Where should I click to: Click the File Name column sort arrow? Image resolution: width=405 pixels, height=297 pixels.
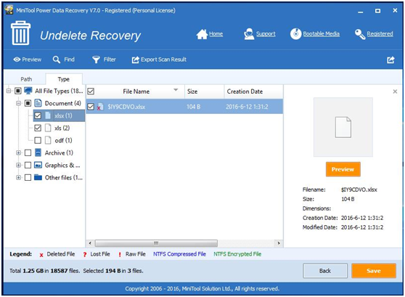click(x=176, y=90)
